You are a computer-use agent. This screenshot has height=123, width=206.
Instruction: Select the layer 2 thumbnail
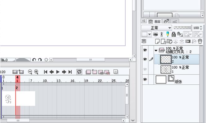(x=166, y=59)
